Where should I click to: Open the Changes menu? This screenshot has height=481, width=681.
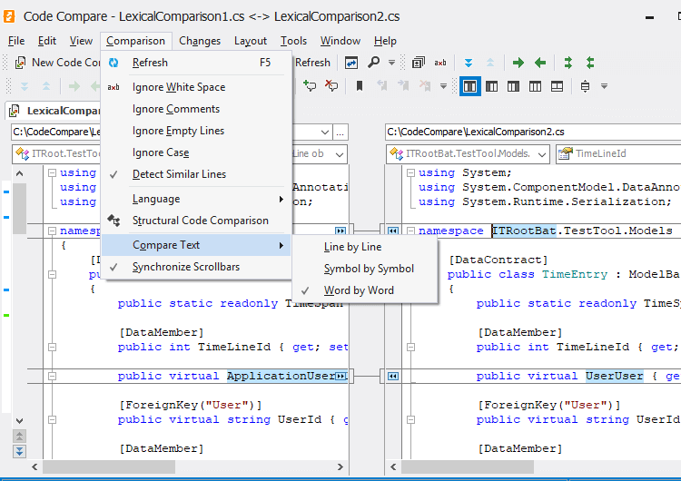[x=200, y=41]
